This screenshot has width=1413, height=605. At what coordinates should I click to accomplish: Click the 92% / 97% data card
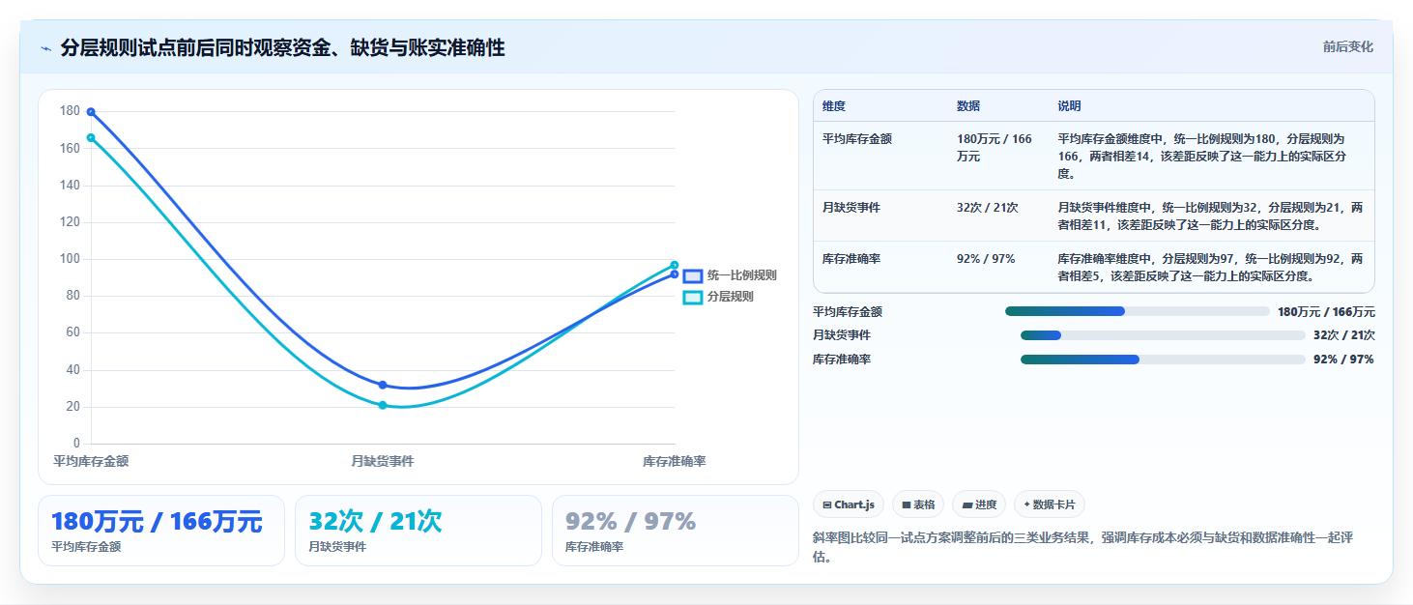pyautogui.click(x=676, y=531)
